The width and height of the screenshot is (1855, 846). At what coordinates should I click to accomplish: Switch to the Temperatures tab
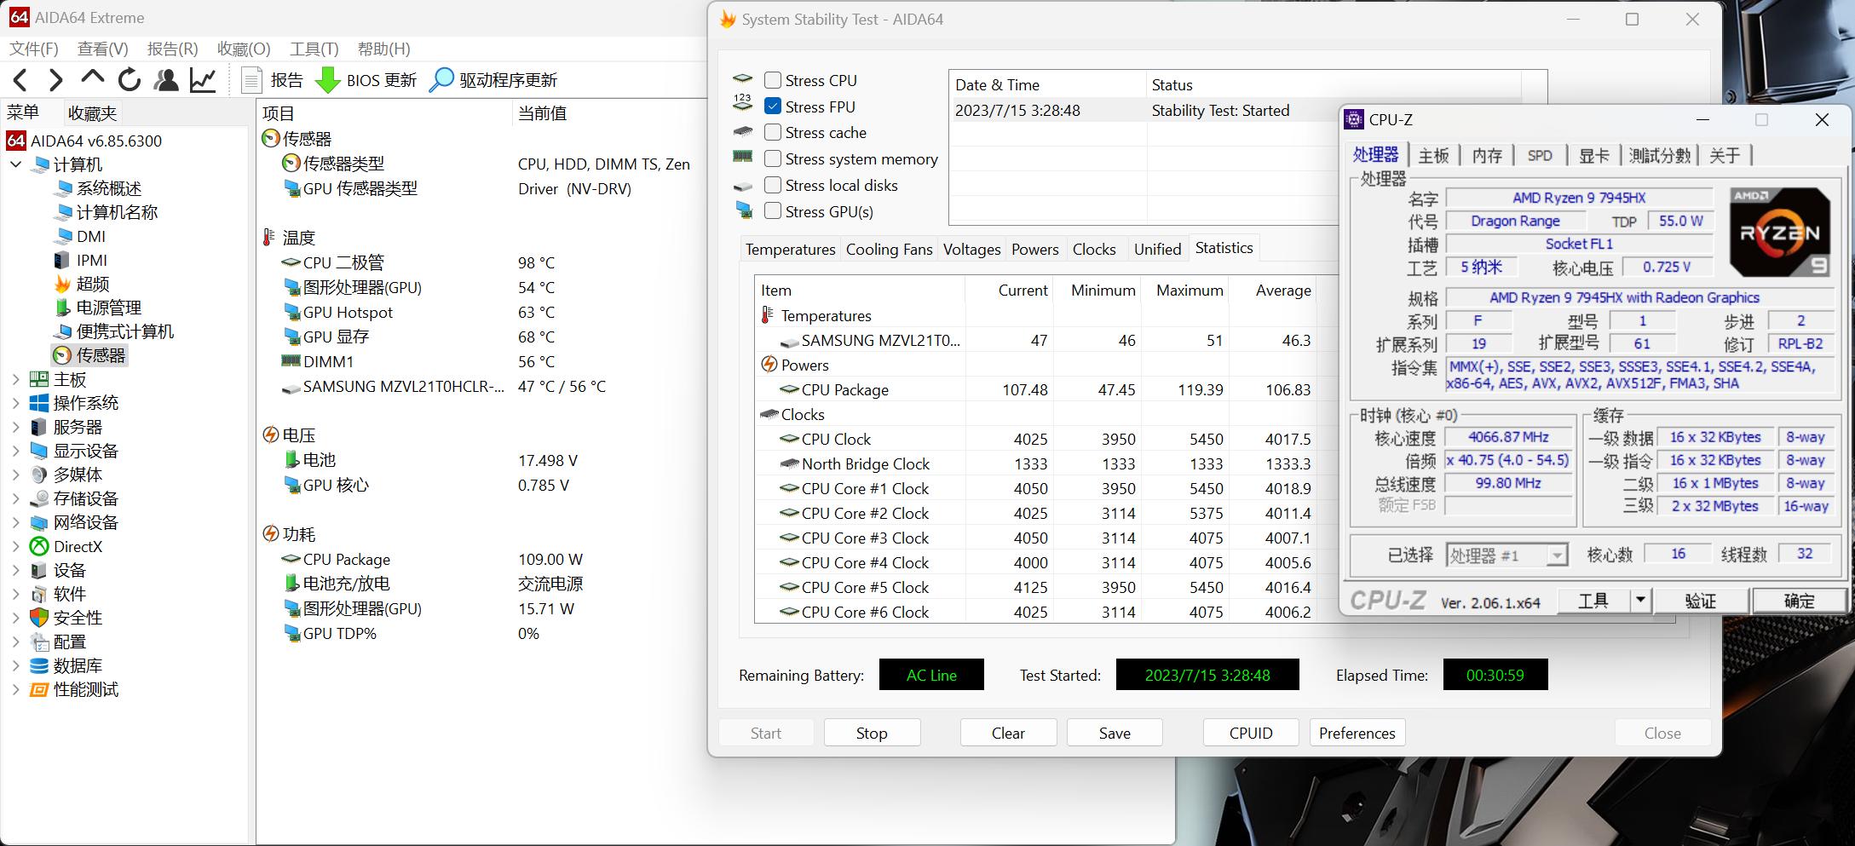pos(790,249)
